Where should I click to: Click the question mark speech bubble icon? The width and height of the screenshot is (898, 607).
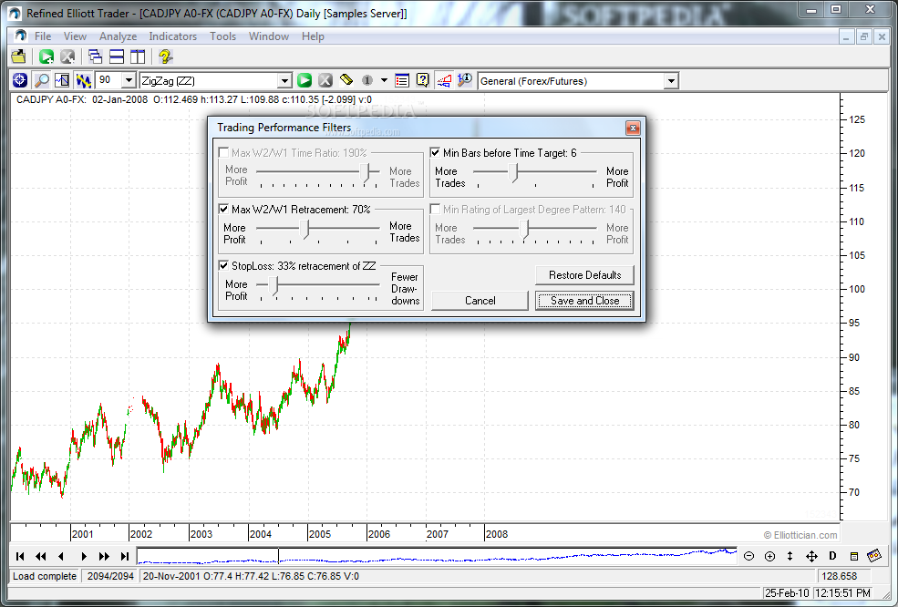pos(423,80)
